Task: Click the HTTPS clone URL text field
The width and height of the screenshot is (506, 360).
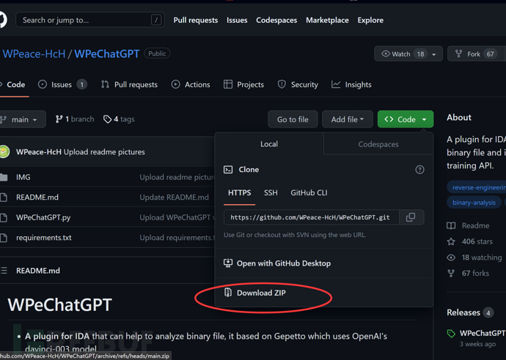Action: (x=311, y=217)
